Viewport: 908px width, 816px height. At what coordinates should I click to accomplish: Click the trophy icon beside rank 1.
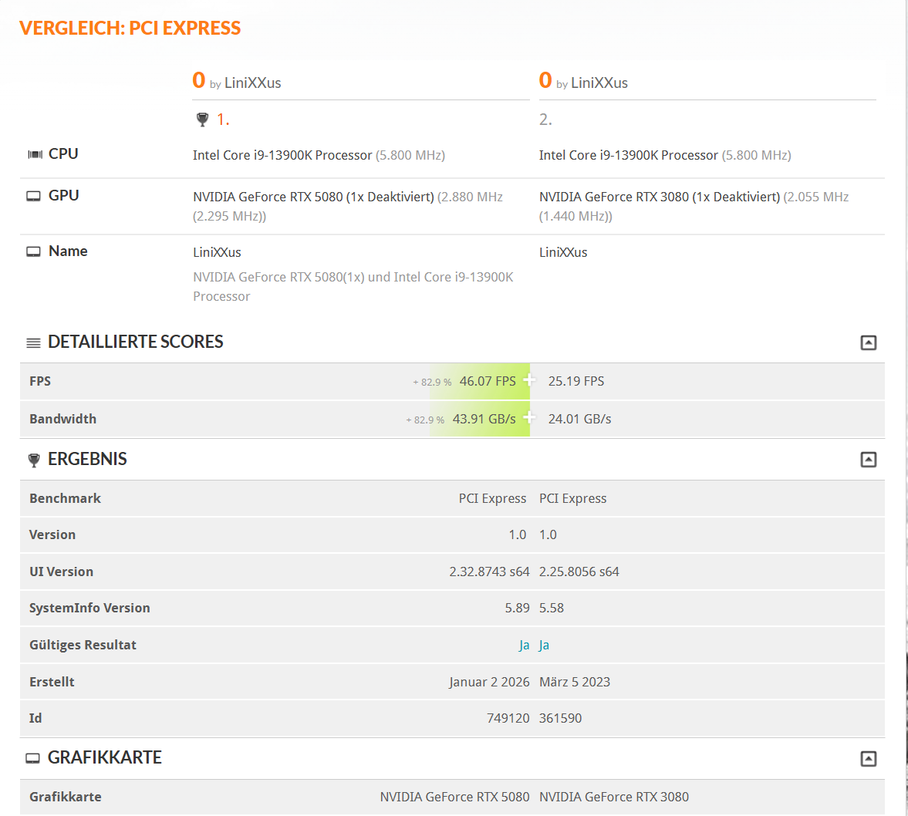coord(202,120)
